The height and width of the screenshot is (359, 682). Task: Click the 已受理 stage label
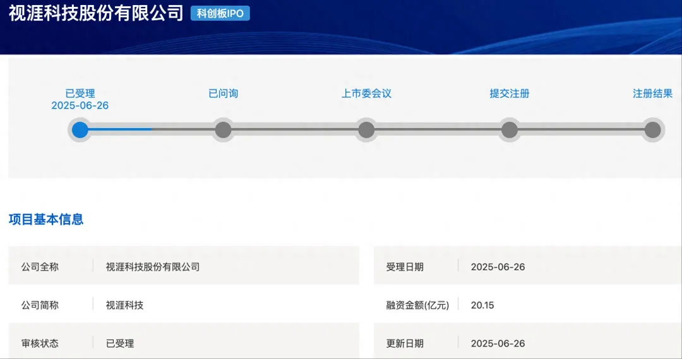[x=80, y=93]
